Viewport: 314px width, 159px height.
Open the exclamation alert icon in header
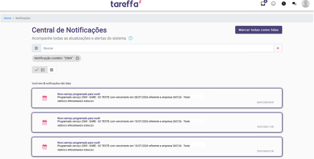pos(284,4)
